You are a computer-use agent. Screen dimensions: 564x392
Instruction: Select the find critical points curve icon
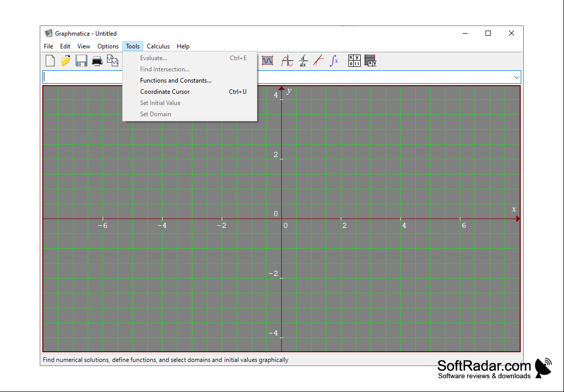[287, 61]
